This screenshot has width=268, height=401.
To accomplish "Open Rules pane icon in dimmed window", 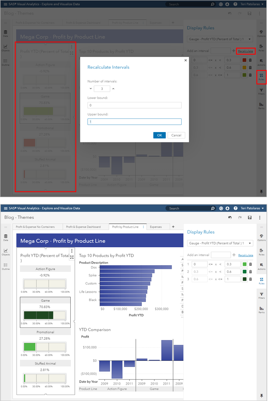I will 261,77.
